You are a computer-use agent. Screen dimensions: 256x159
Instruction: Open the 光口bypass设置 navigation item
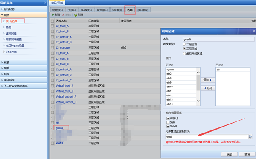15,46
